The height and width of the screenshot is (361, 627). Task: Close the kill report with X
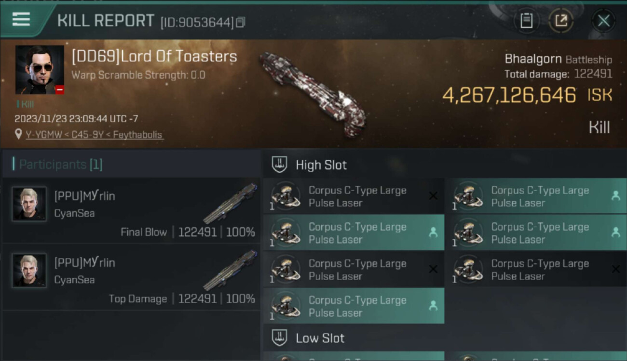[603, 21]
